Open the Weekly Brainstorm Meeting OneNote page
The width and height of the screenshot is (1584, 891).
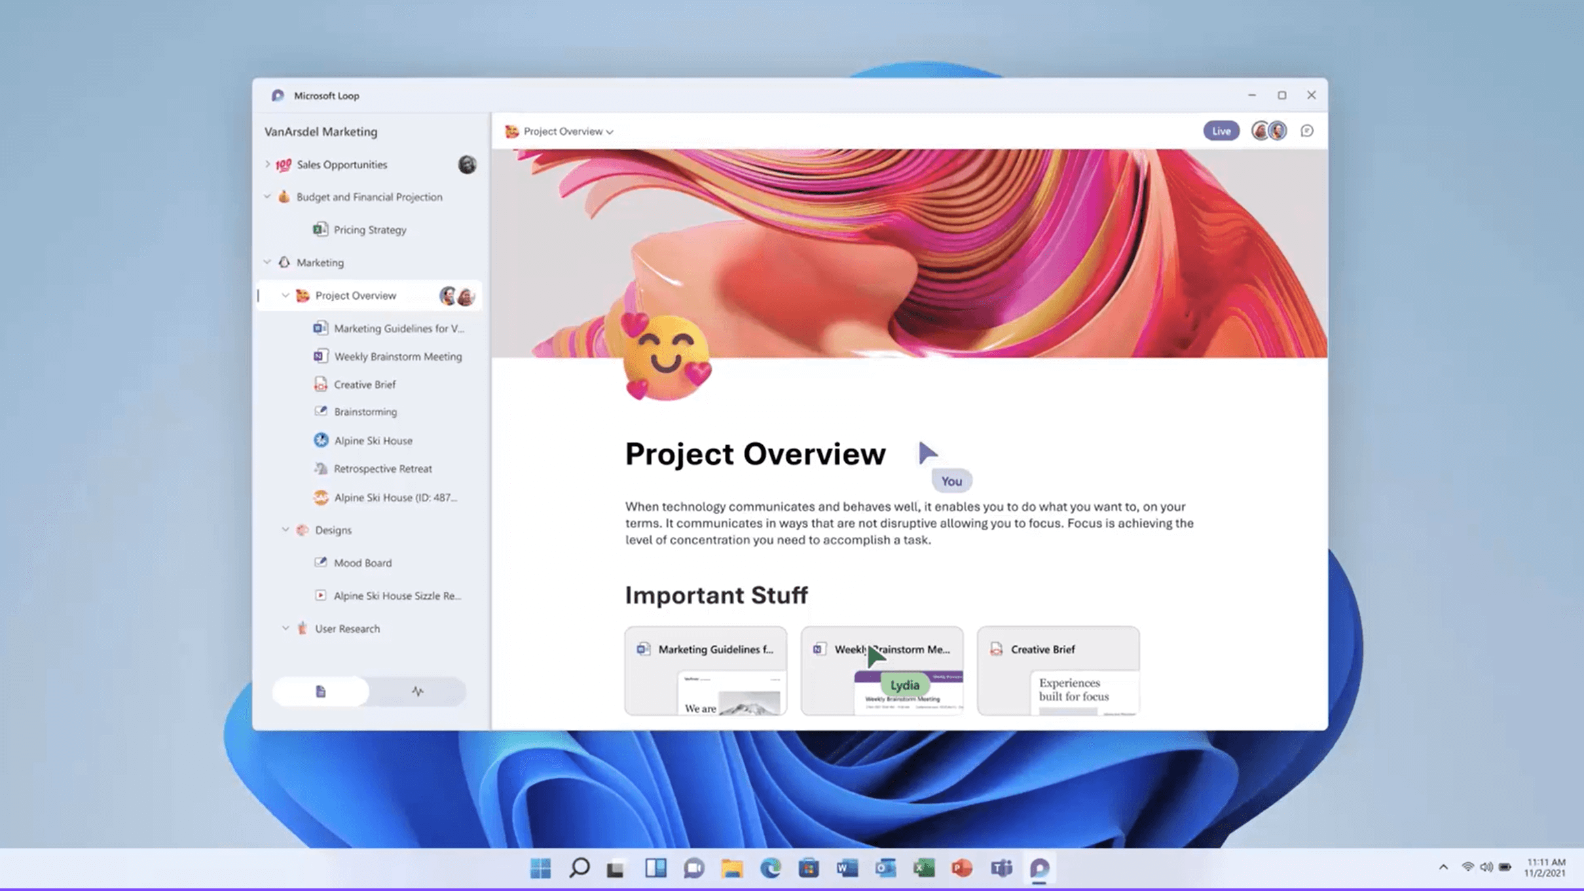[398, 356]
